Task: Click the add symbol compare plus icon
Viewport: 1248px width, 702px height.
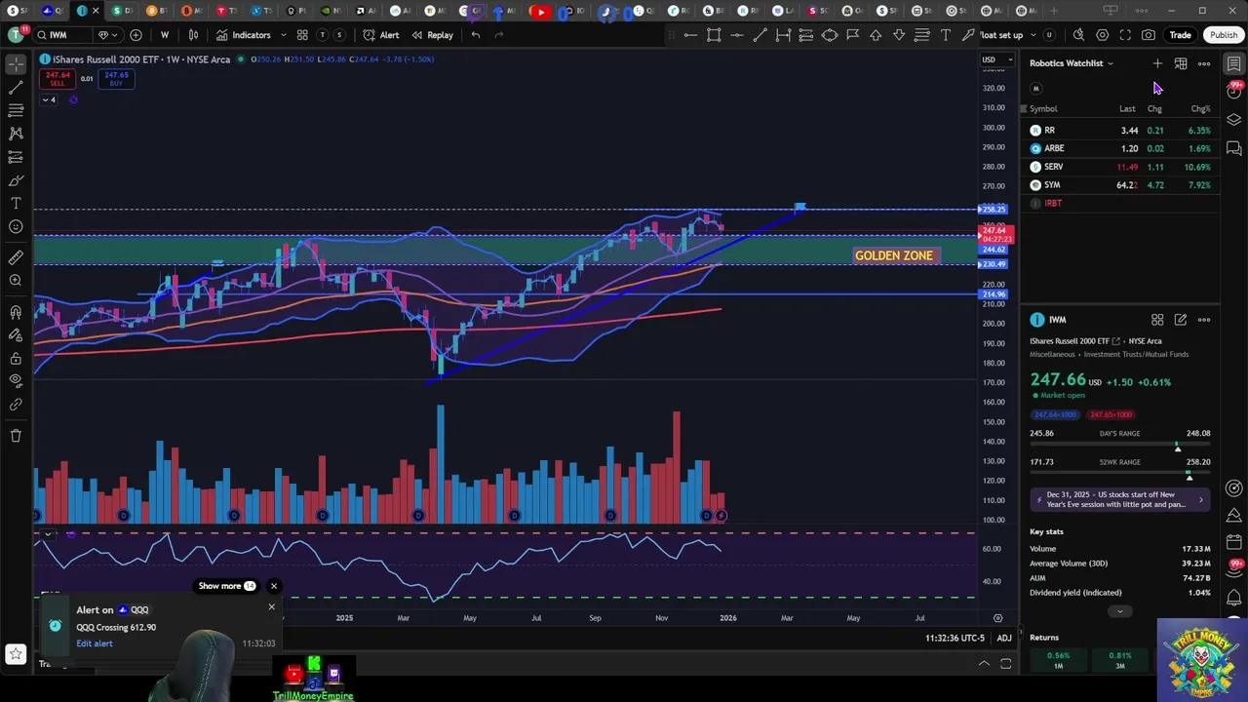Action: pyautogui.click(x=136, y=35)
